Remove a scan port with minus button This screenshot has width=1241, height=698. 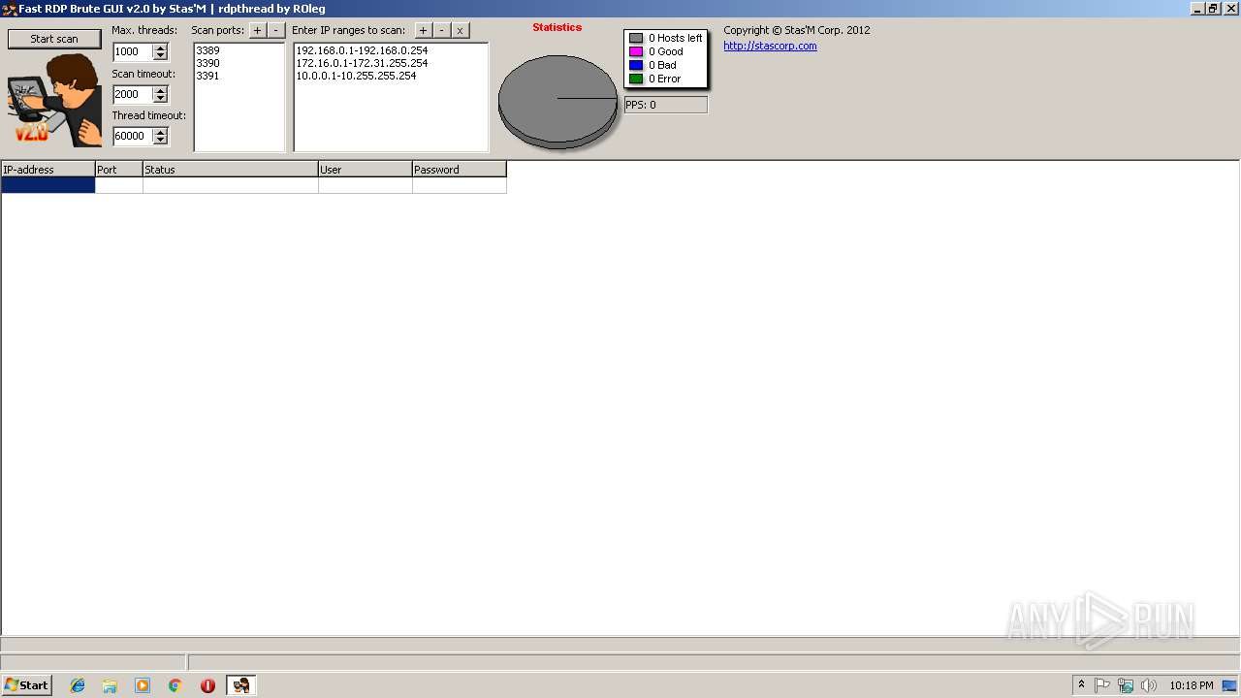tap(275, 30)
